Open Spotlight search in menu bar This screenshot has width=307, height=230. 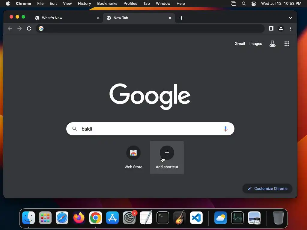point(243,4)
